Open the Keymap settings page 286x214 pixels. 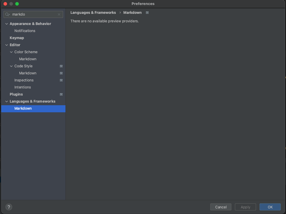click(x=17, y=38)
